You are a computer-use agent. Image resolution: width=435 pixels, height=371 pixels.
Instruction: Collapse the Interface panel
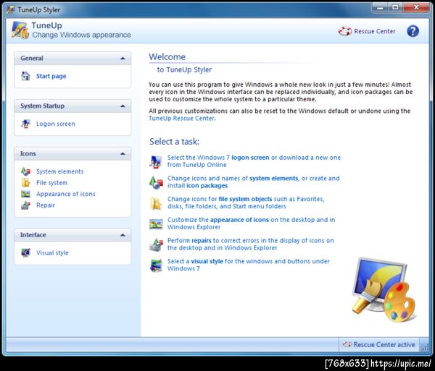(123, 235)
